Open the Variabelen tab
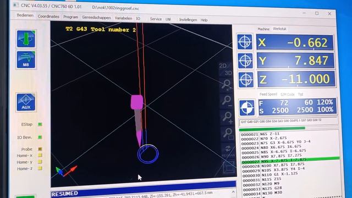The image size is (352, 198). click(123, 18)
